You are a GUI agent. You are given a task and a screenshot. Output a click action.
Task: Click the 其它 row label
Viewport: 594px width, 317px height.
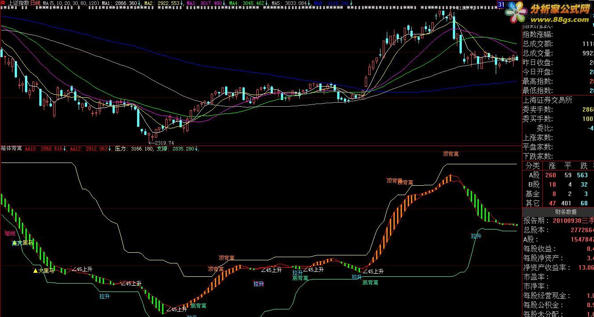coord(532,203)
